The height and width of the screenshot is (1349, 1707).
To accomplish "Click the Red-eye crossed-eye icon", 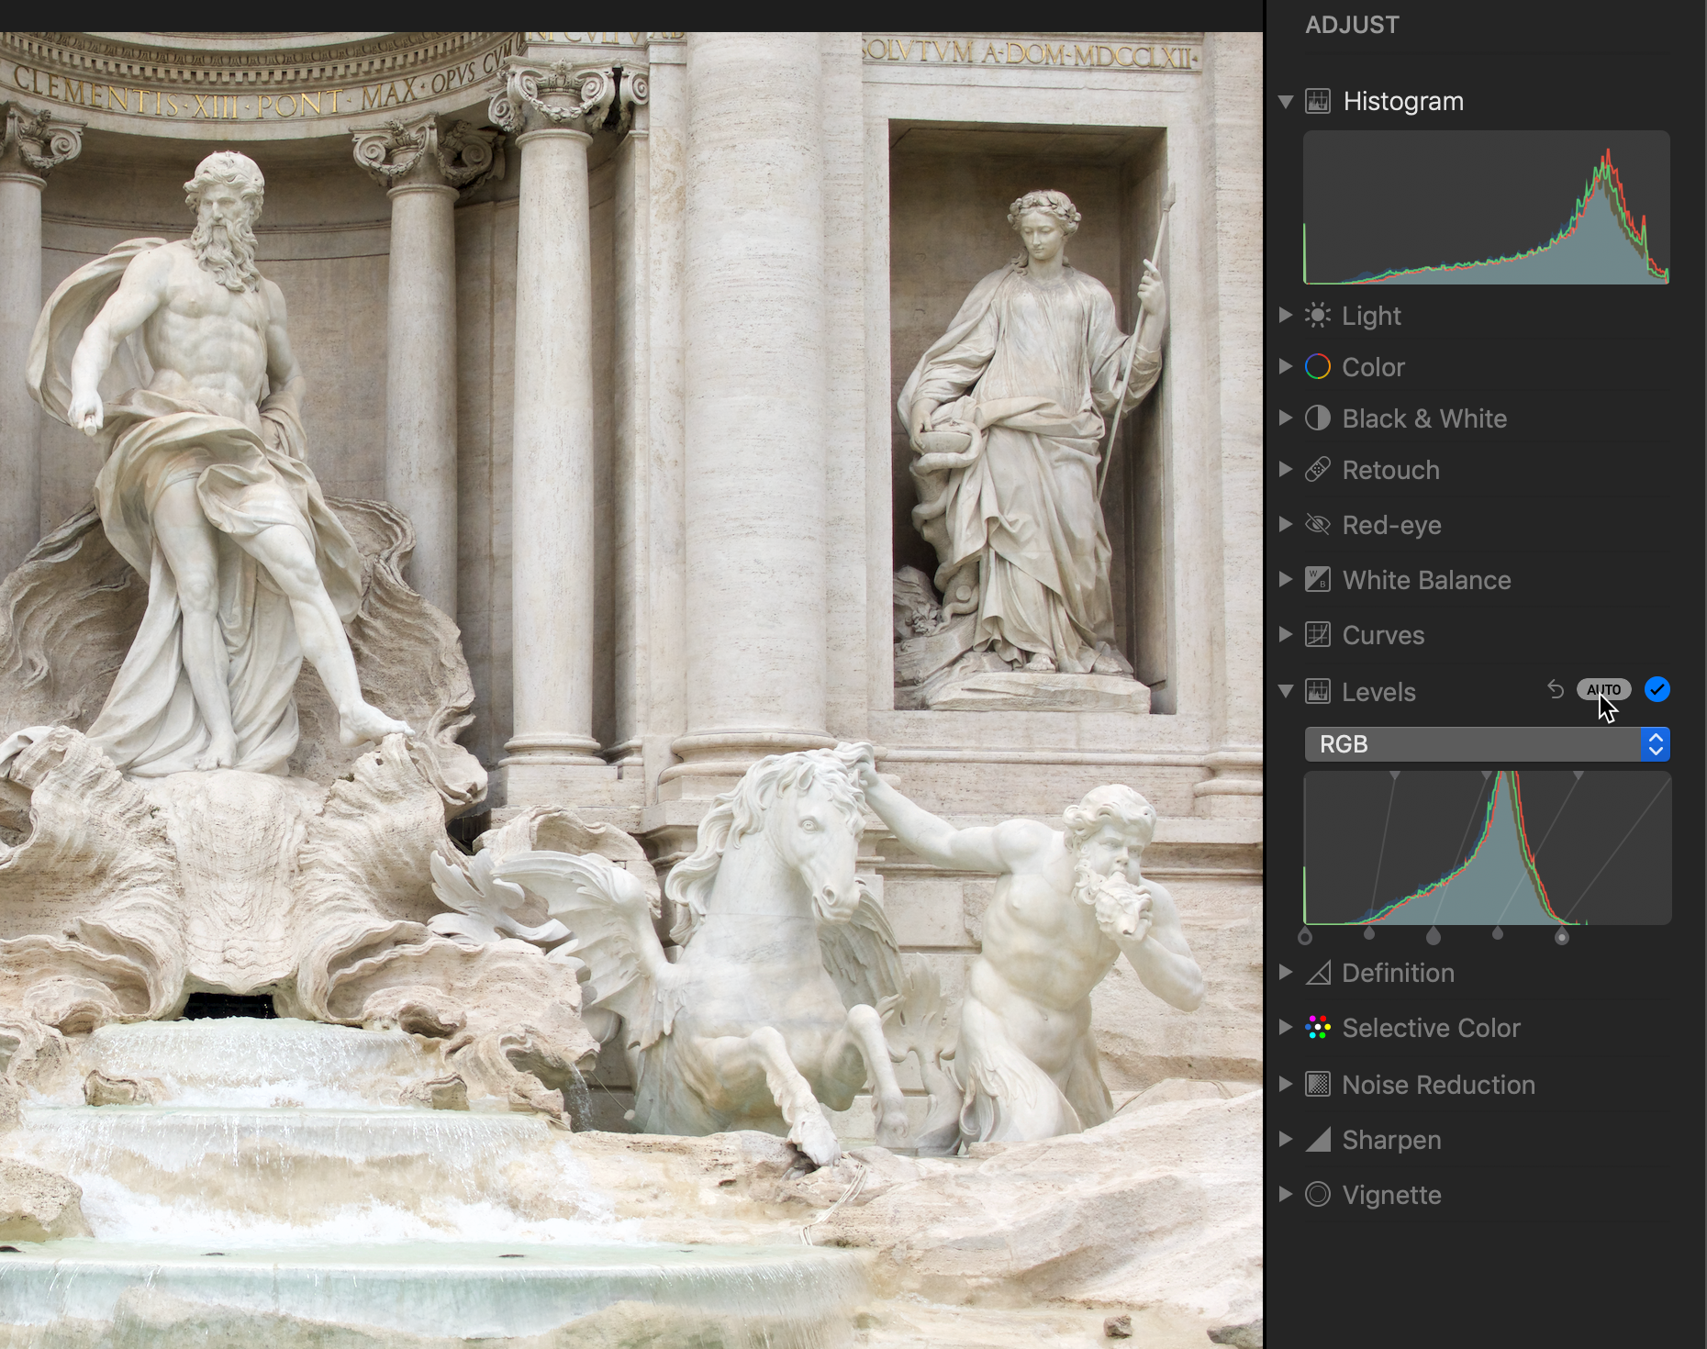I will (1318, 525).
